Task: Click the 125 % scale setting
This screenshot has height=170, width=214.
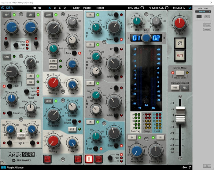Action: (x=9, y=8)
